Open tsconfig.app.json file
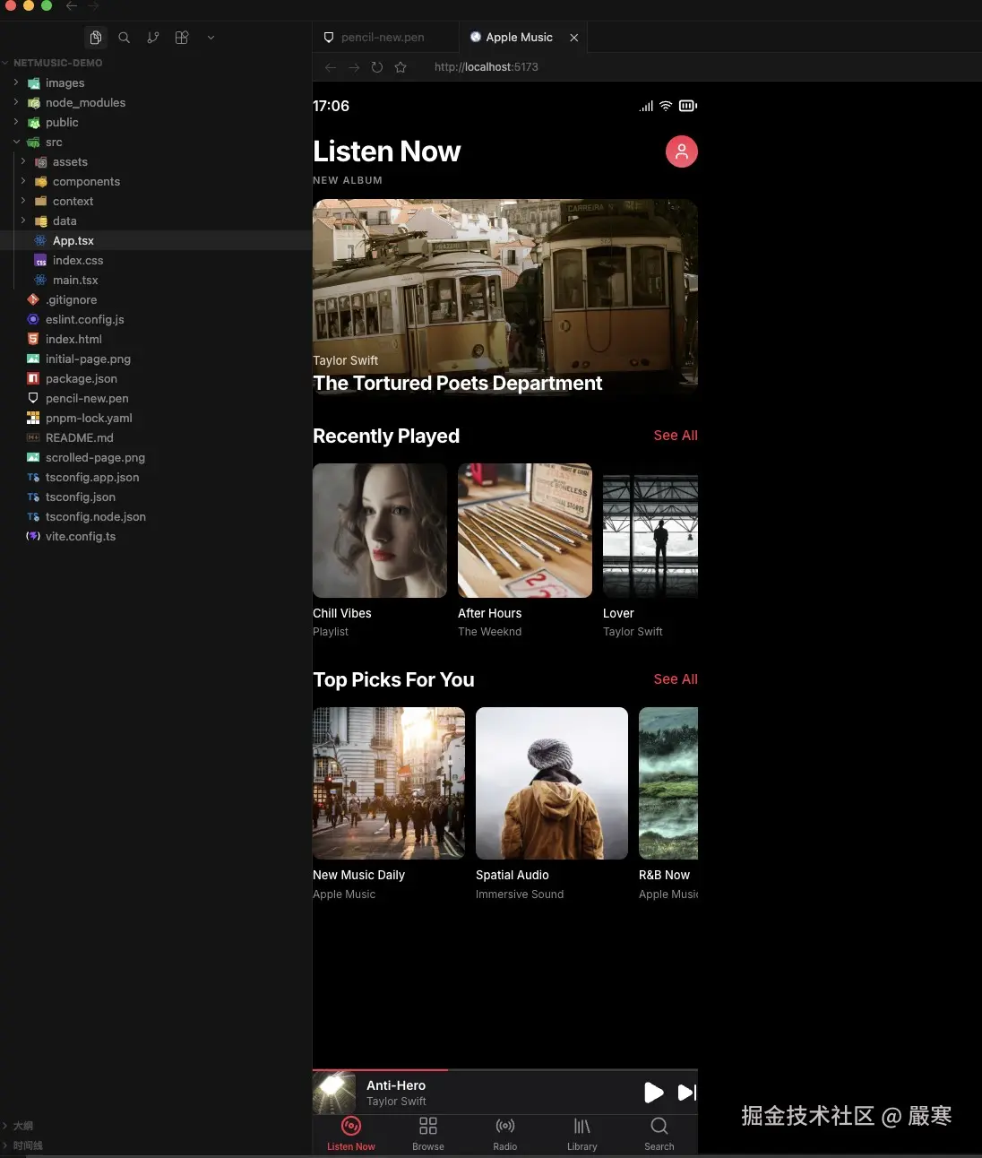 pos(156,478)
